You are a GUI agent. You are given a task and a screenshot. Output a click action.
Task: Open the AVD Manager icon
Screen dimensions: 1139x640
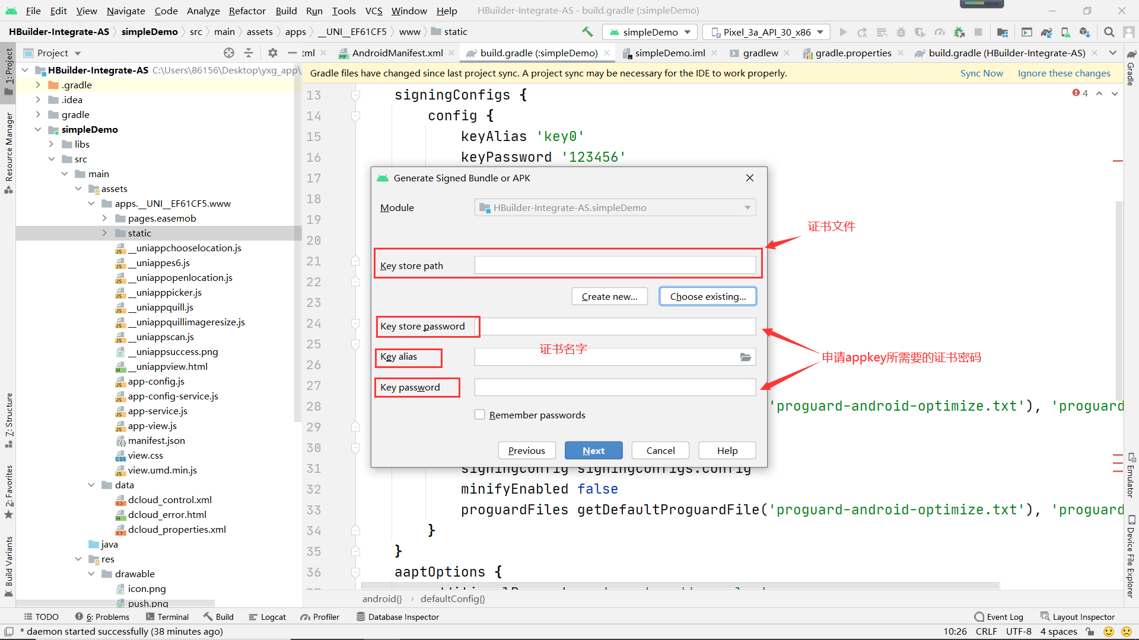pyautogui.click(x=1065, y=32)
